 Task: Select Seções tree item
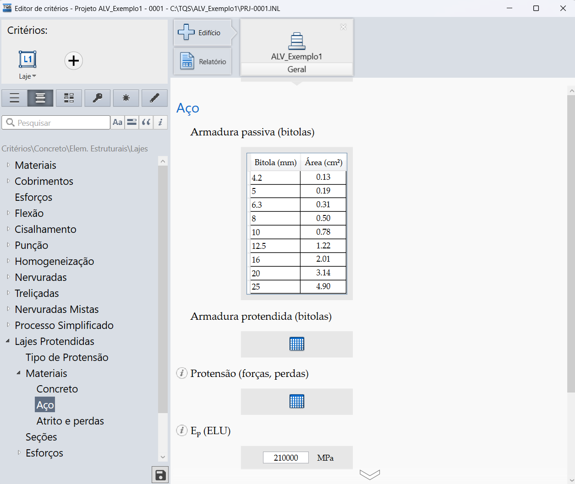pos(41,437)
